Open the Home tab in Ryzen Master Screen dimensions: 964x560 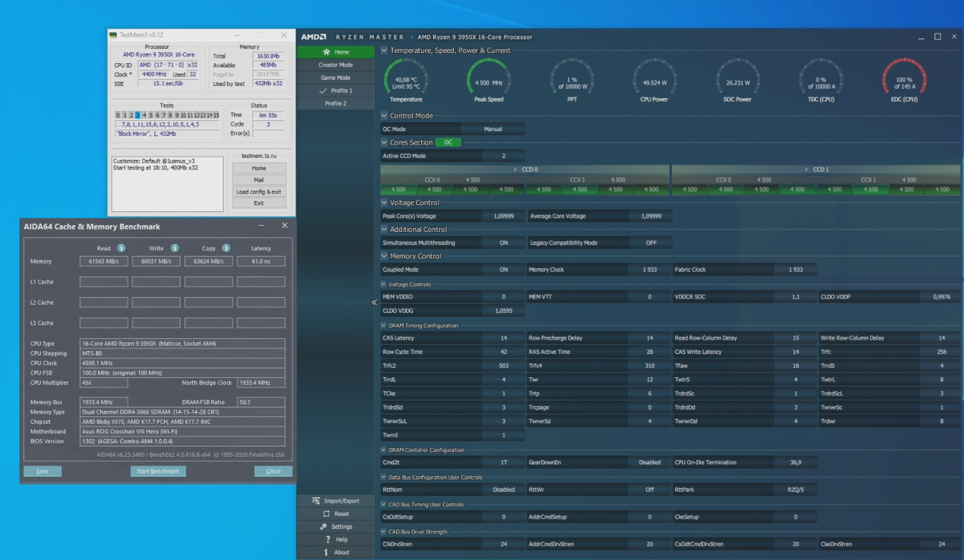(x=336, y=52)
